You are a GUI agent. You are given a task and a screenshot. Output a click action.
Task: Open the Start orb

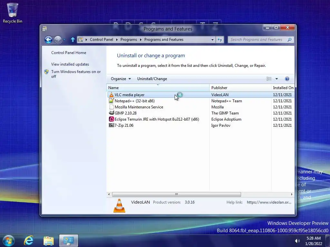(9, 241)
